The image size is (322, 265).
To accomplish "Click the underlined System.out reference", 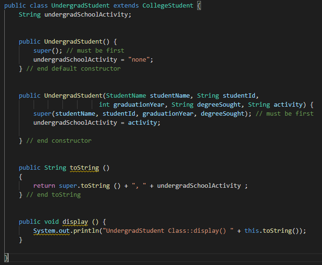I will 52,231.
